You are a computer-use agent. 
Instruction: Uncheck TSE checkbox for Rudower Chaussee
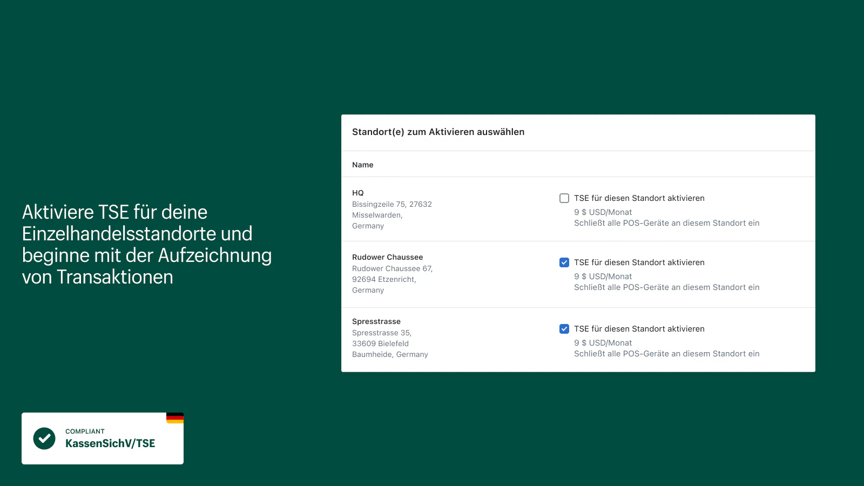point(564,262)
